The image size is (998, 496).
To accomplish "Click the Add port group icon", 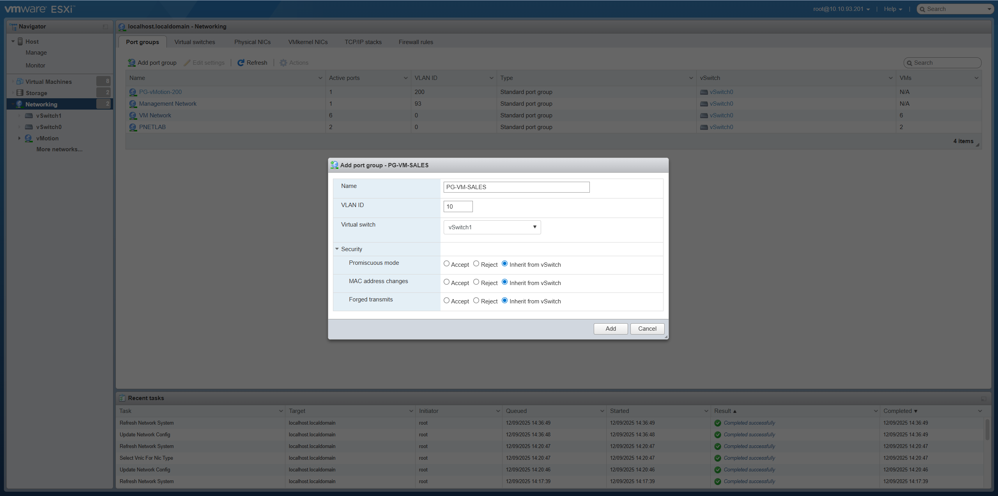I will point(131,62).
